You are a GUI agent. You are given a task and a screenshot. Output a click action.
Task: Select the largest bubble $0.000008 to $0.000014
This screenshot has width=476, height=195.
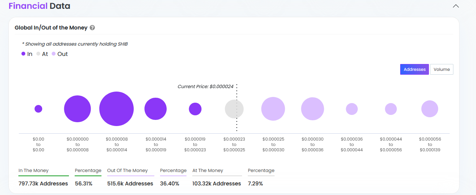point(116,109)
